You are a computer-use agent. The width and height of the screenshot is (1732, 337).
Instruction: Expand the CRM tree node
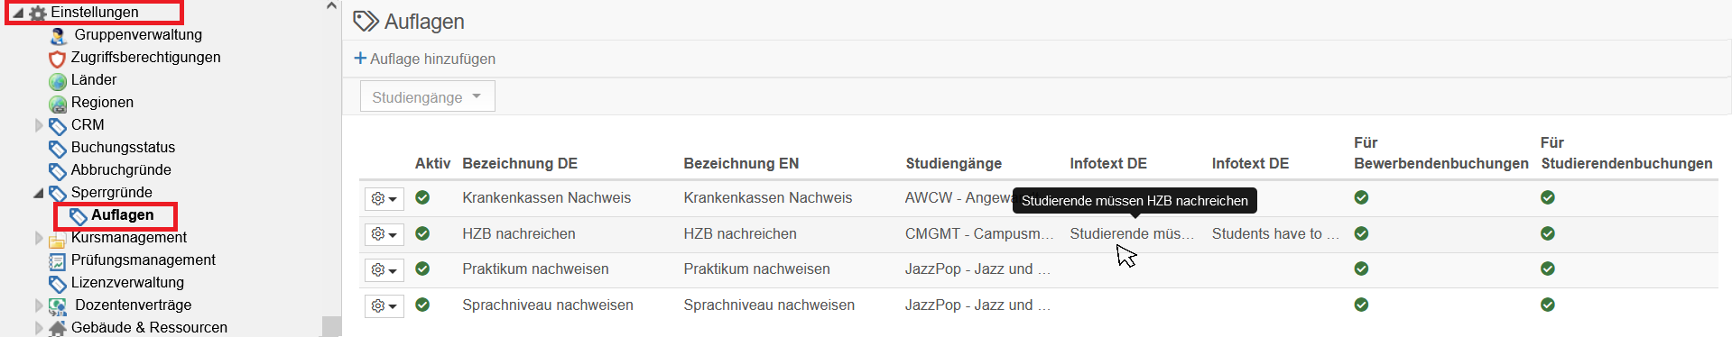(39, 125)
